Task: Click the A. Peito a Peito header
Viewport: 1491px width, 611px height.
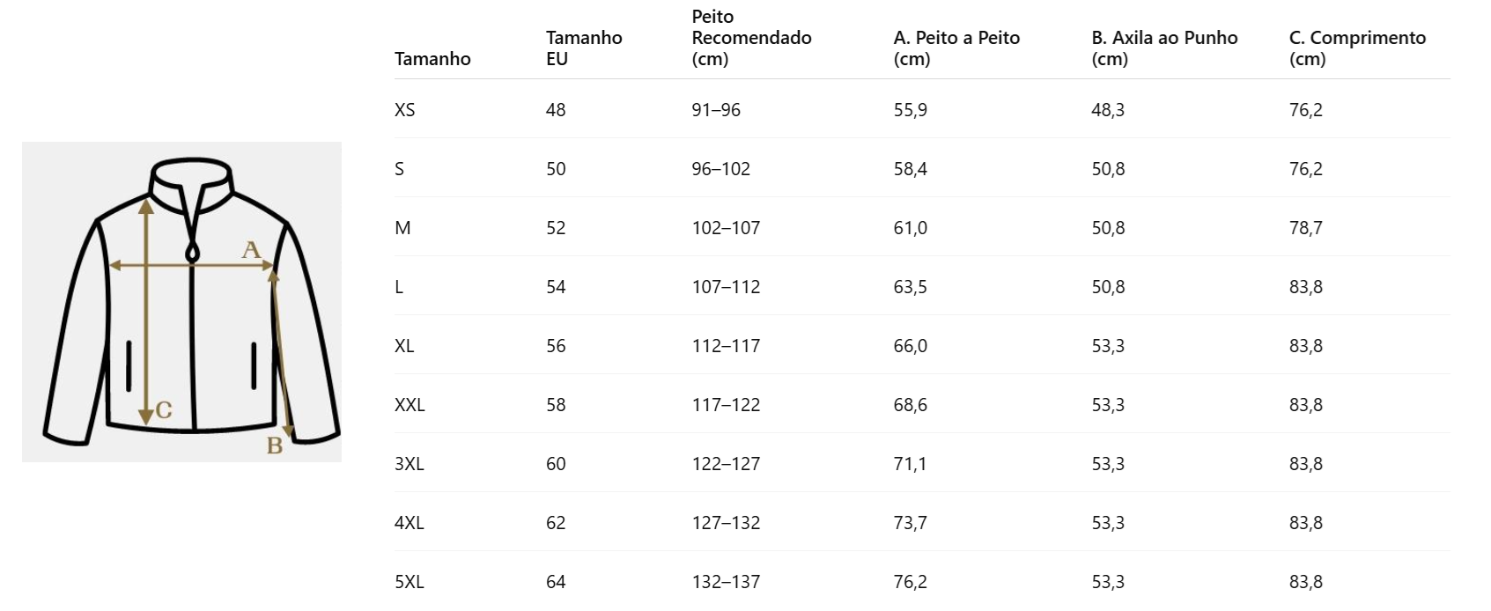Action: 956,48
